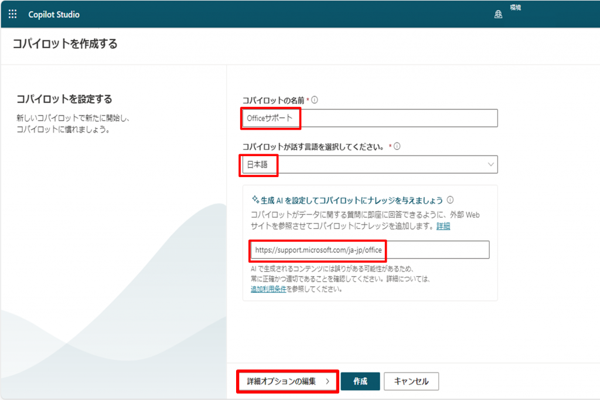Open the 詳細 link
This screenshot has height=400, width=600.
click(443, 226)
